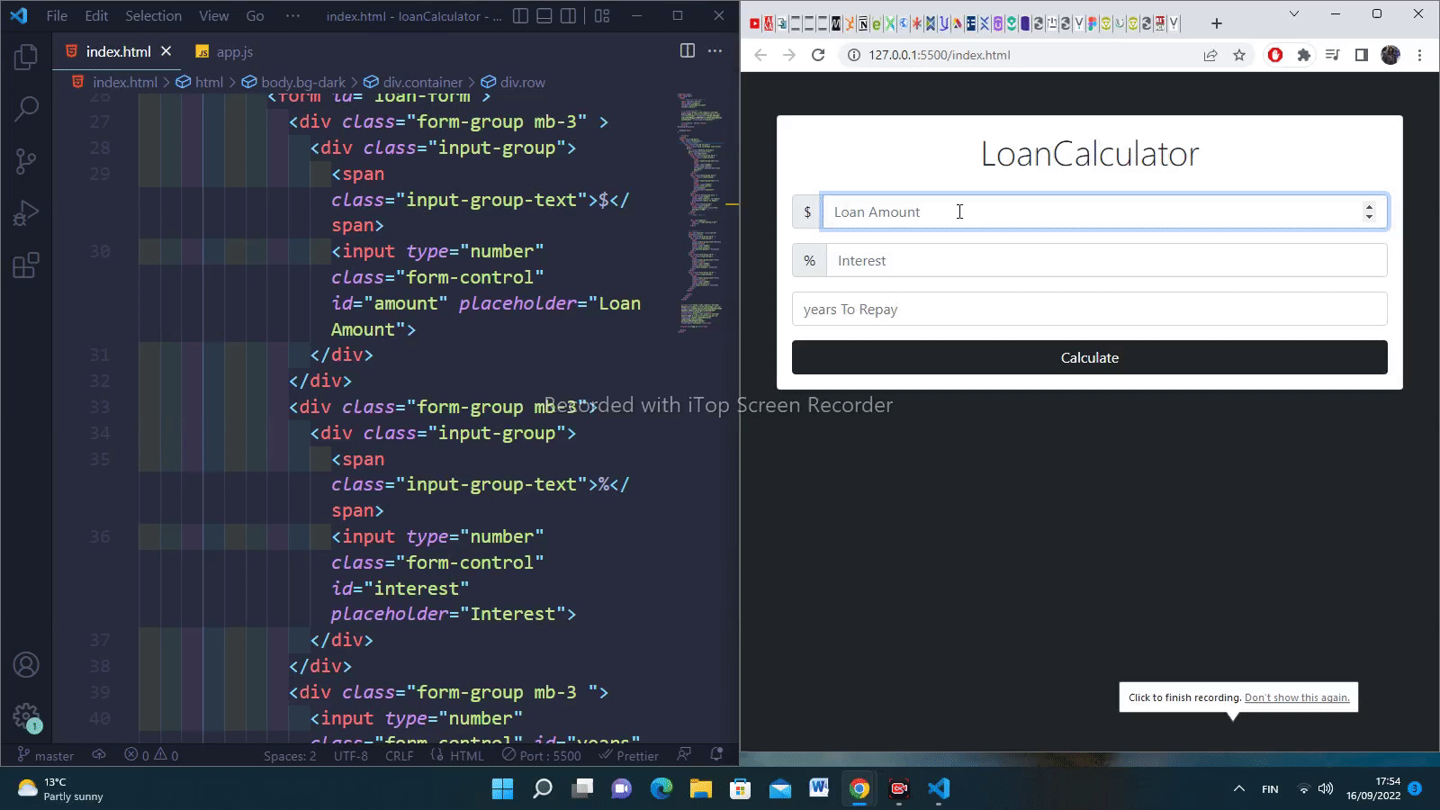Open the Source Control view
The height and width of the screenshot is (810, 1440).
click(x=26, y=161)
